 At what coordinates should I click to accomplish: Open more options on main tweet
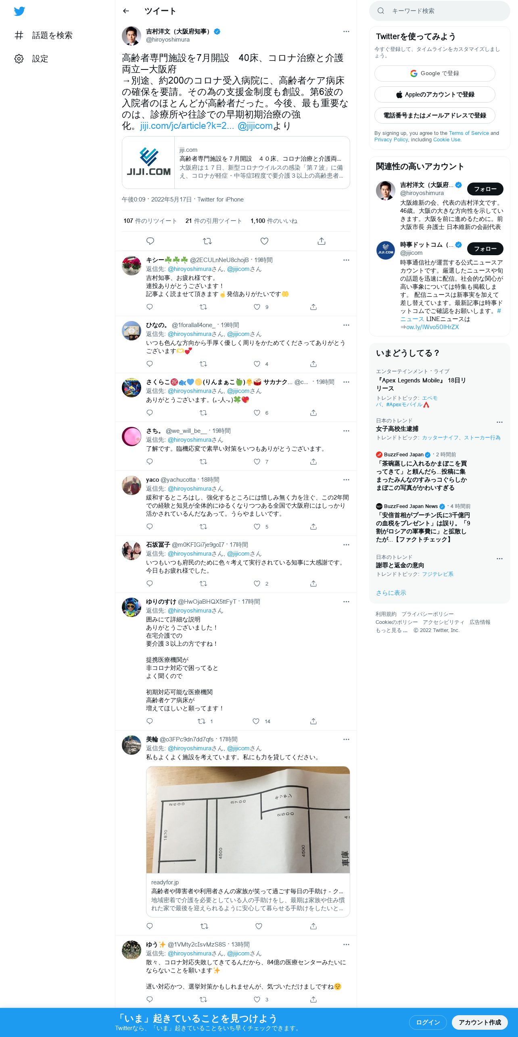coord(346,31)
